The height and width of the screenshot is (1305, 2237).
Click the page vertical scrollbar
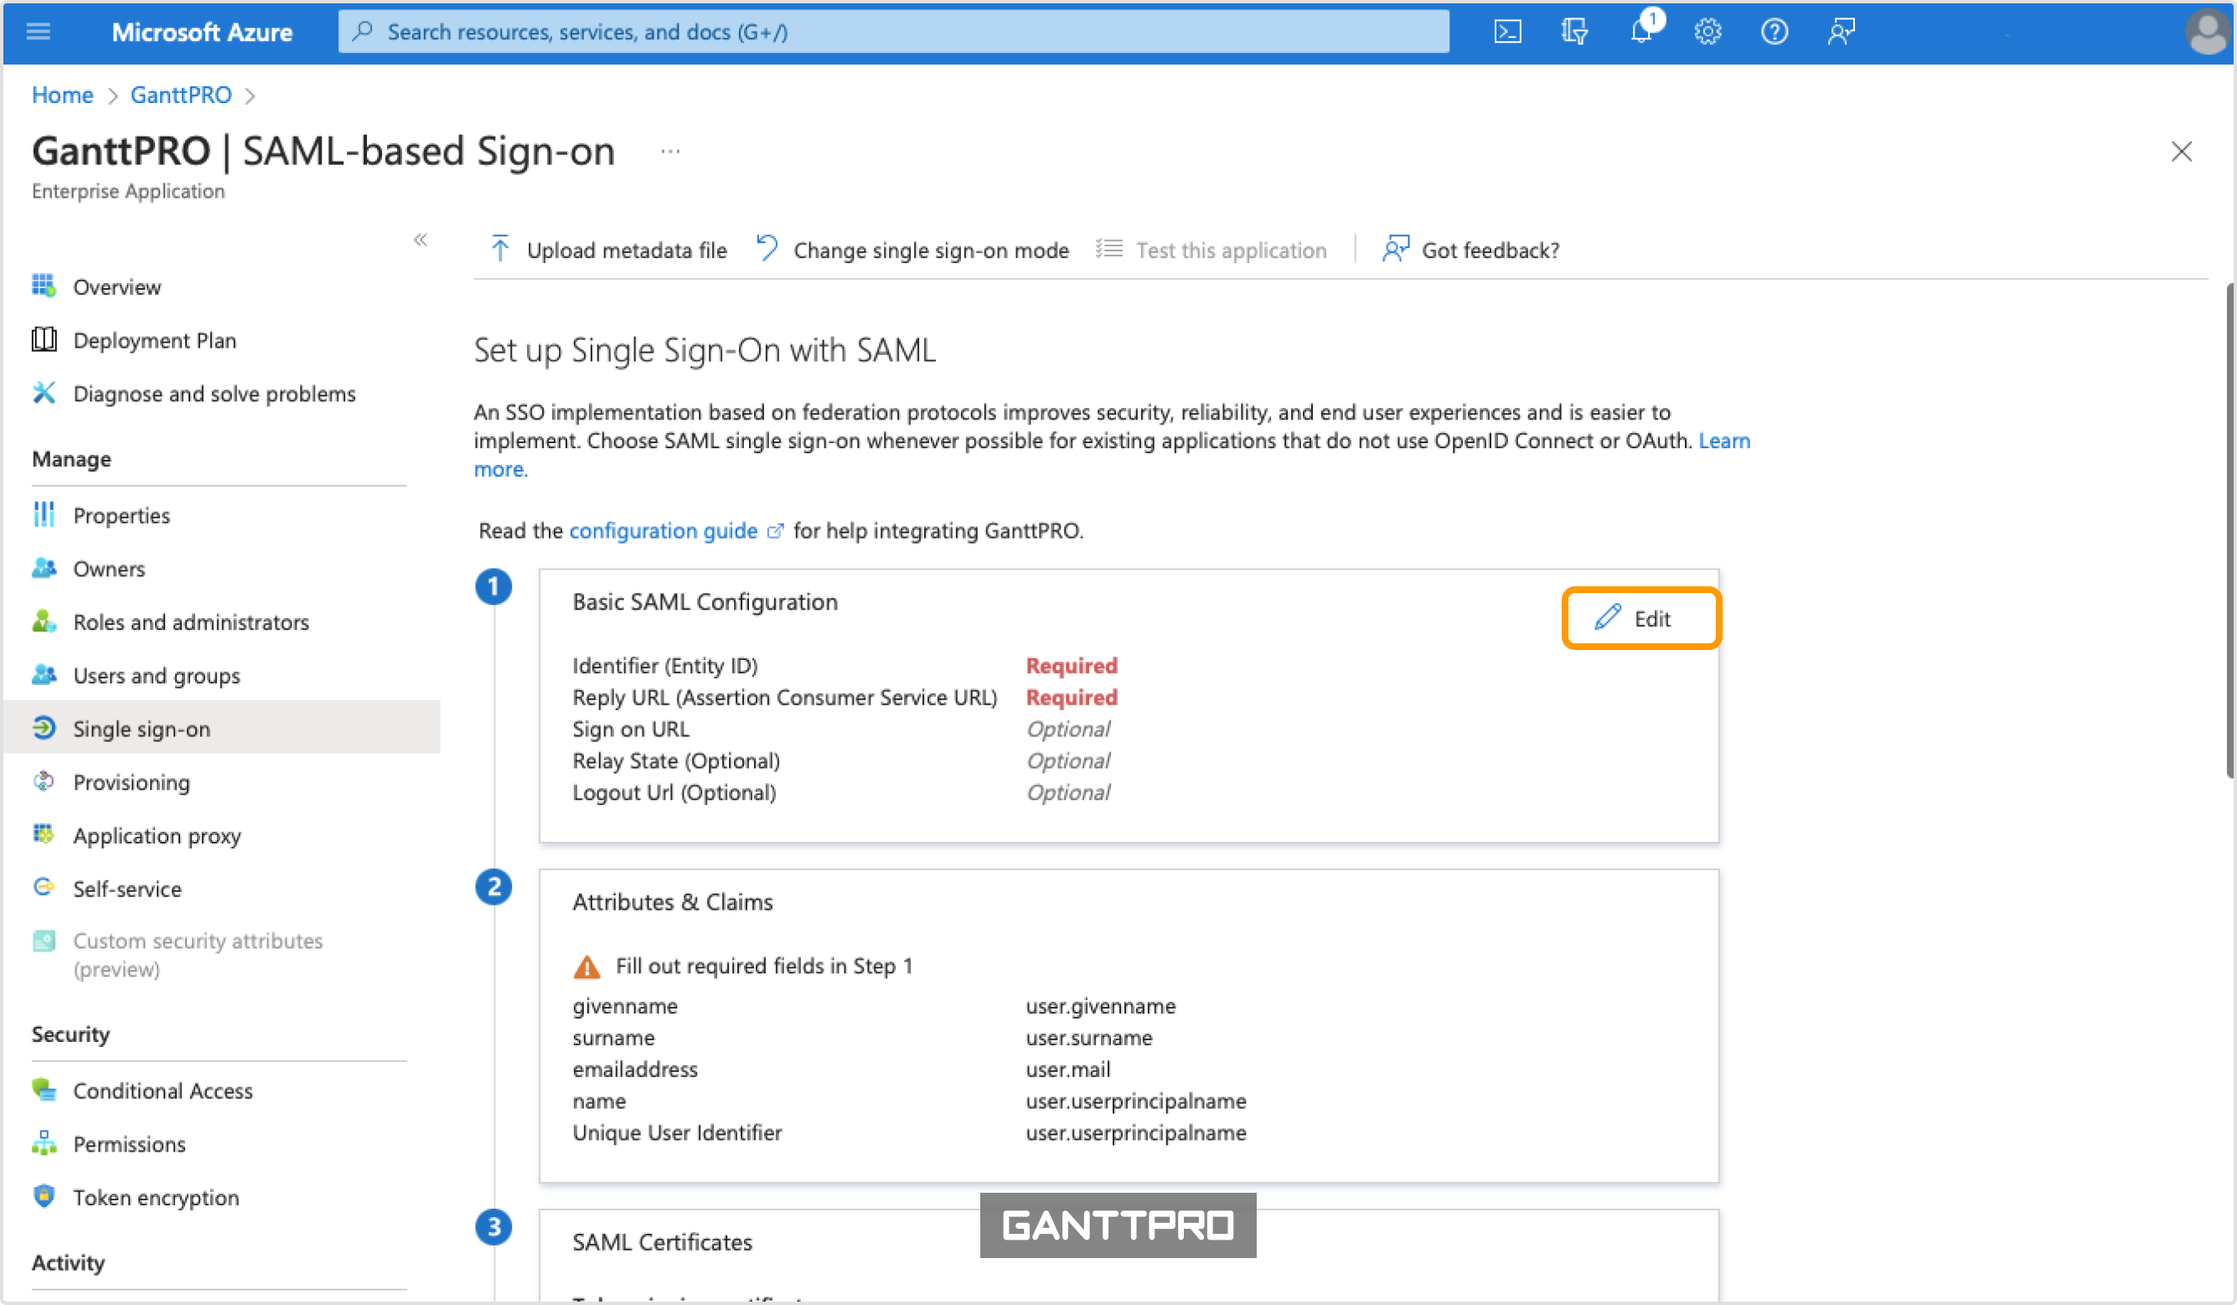2230,530
